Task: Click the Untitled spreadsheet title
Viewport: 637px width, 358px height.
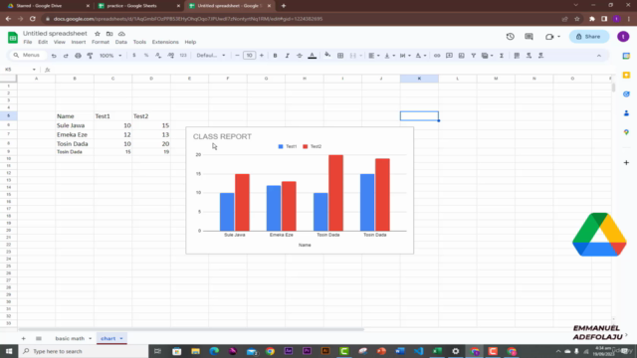Action: coord(55,33)
